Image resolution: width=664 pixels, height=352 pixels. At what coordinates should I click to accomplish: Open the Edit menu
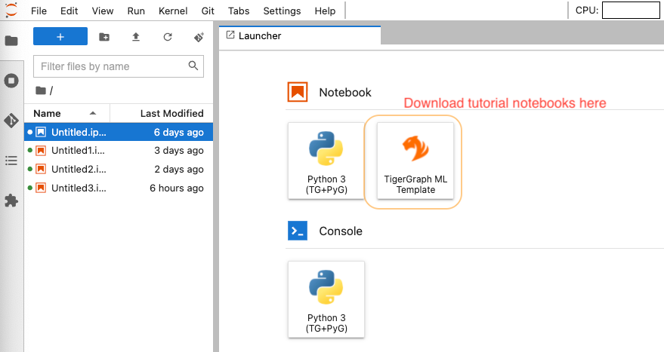(x=69, y=11)
